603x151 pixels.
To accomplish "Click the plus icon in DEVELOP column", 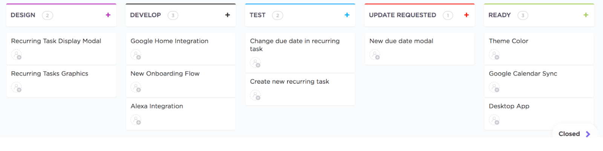I will (228, 15).
